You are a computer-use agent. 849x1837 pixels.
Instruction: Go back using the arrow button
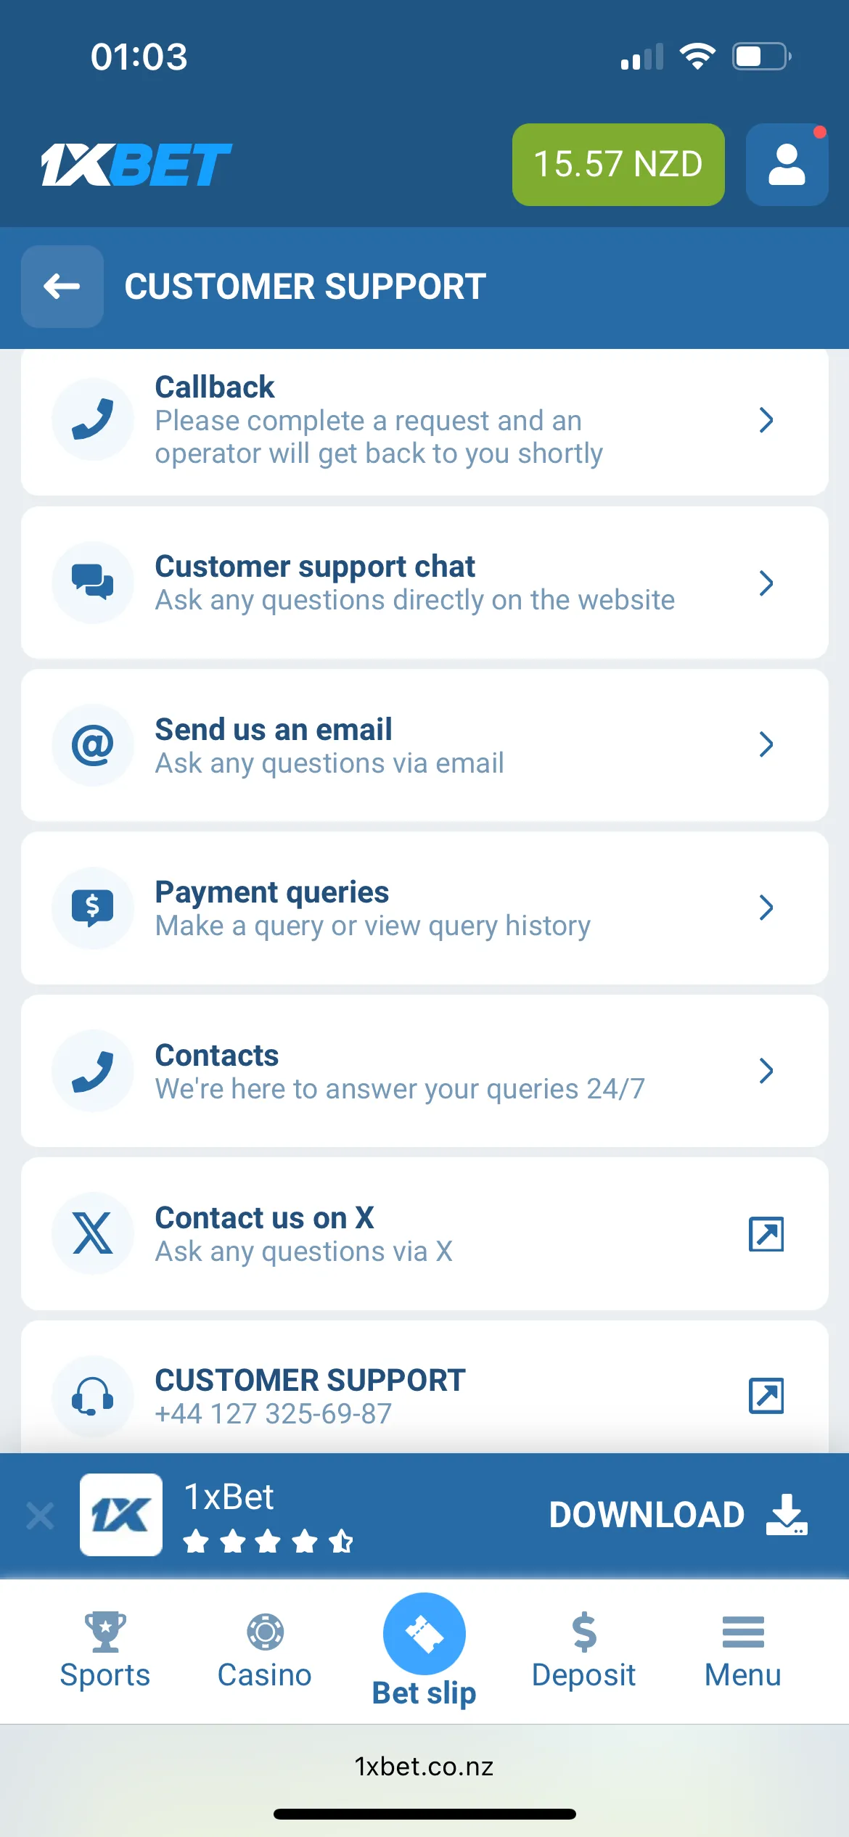pyautogui.click(x=62, y=287)
